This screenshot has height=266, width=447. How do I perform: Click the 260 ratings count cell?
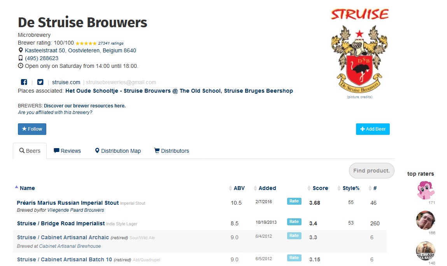tap(375, 223)
